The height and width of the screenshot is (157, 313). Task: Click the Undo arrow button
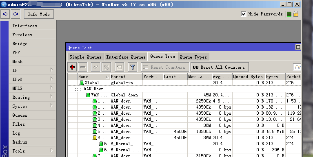[5, 14]
